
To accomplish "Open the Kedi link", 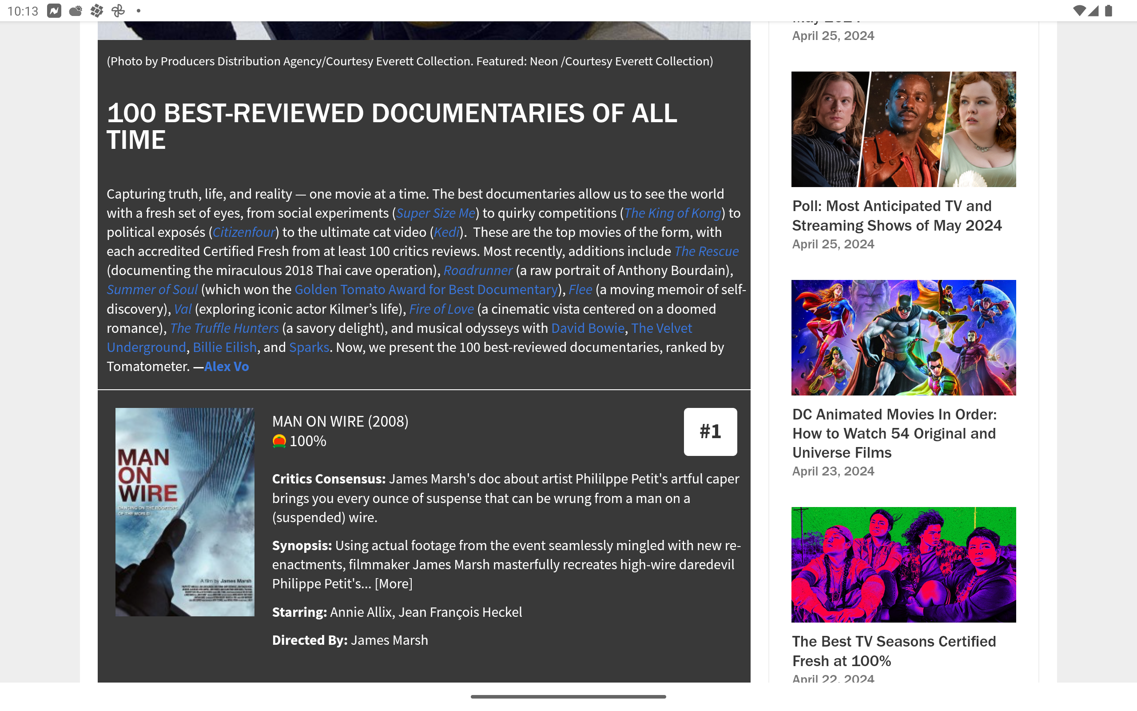I will [x=446, y=232].
